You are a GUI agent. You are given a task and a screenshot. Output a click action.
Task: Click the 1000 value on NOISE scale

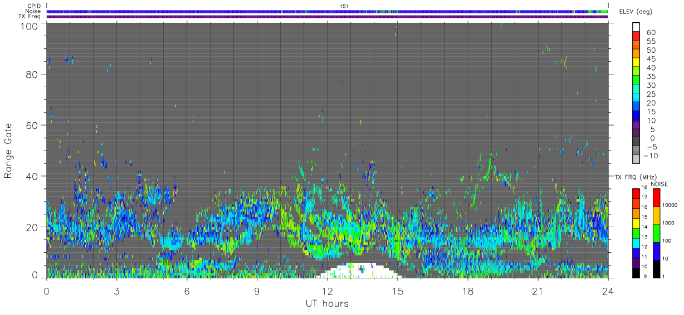[x=670, y=223]
